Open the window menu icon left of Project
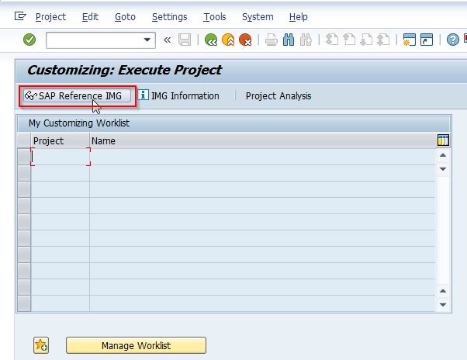467x360 pixels. 20,16
